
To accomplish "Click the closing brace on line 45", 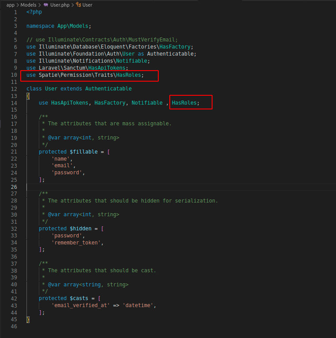I will pos(28,319).
